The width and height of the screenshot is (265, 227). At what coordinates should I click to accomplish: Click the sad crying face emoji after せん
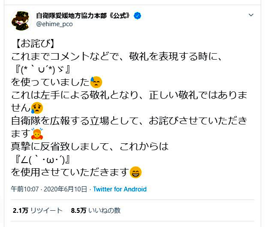click(x=37, y=107)
